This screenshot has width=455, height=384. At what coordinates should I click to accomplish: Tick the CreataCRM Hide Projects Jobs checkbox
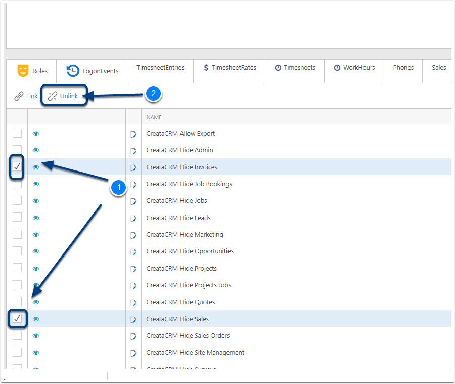coord(17,285)
